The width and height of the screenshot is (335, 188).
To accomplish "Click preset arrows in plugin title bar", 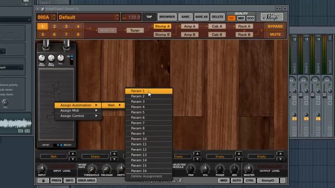I will pyautogui.click(x=278, y=8).
